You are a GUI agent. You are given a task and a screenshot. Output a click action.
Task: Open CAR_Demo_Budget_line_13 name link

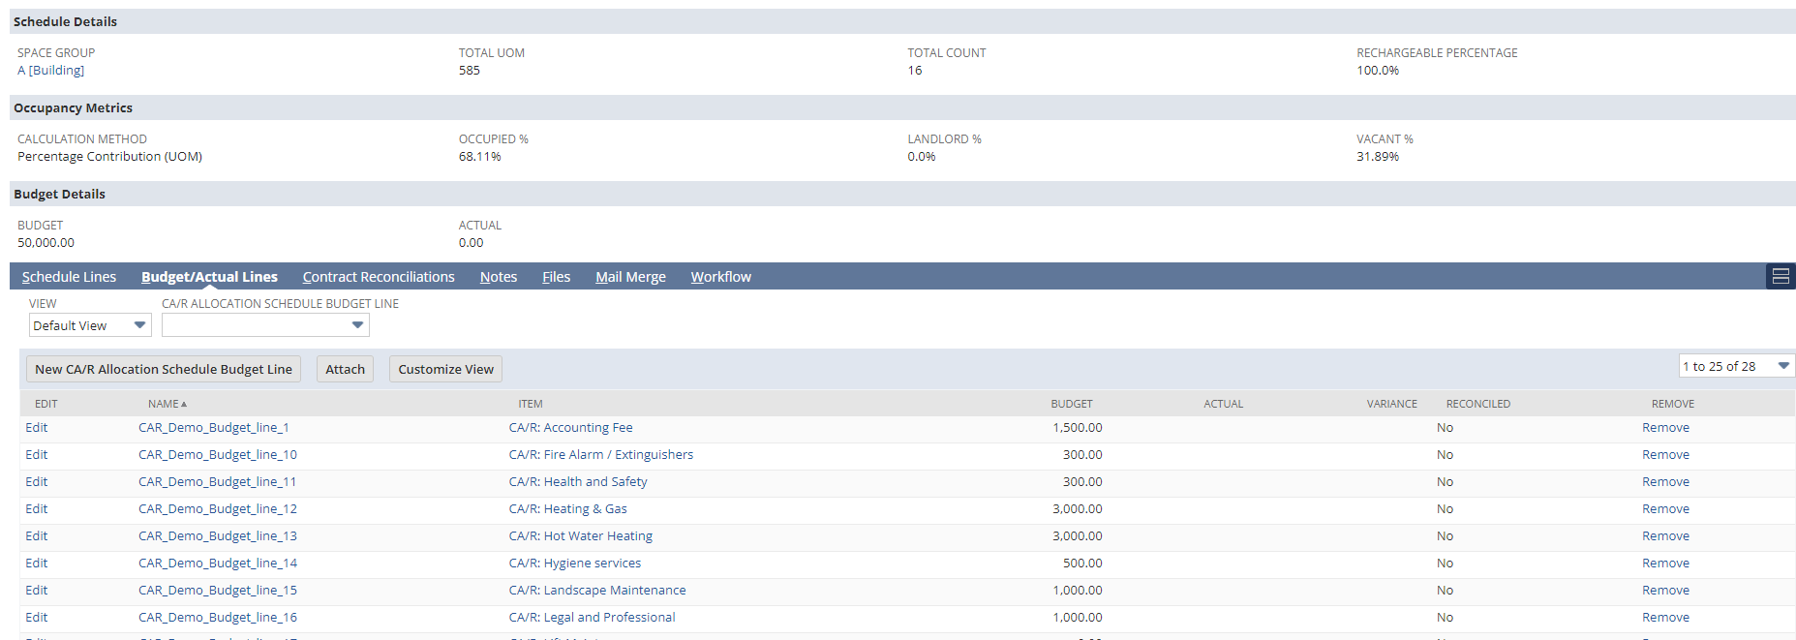click(x=218, y=535)
